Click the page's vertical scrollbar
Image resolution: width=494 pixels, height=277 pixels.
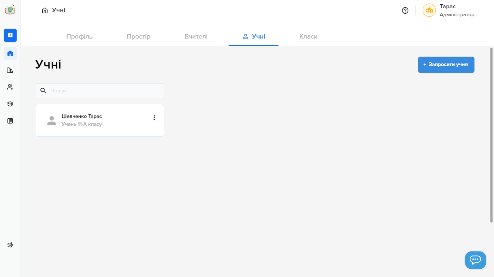pos(491,135)
